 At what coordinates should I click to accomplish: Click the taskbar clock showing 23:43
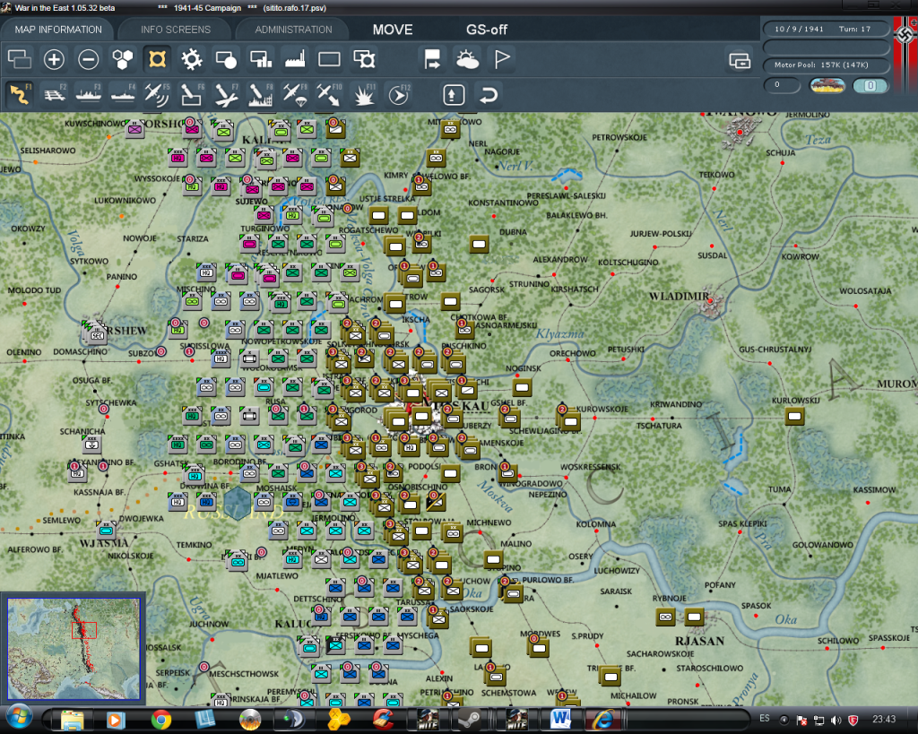point(883,719)
